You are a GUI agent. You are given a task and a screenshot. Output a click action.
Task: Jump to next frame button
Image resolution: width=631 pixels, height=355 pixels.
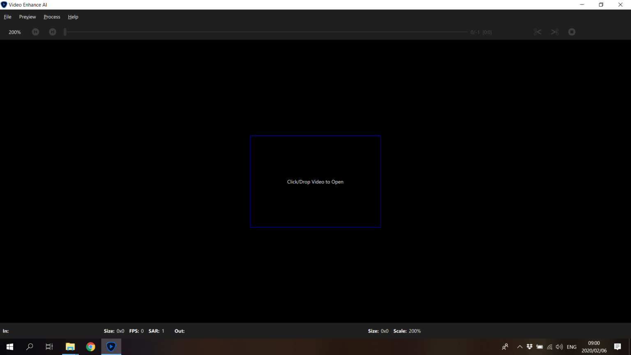pyautogui.click(x=53, y=32)
